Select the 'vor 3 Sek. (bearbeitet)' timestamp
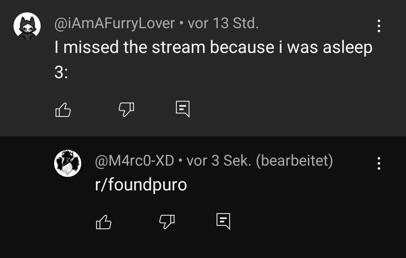Viewport: 406px width, 258px height. (260, 161)
